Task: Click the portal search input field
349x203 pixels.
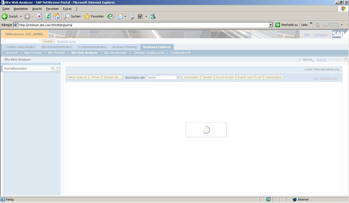Action: (x=22, y=41)
